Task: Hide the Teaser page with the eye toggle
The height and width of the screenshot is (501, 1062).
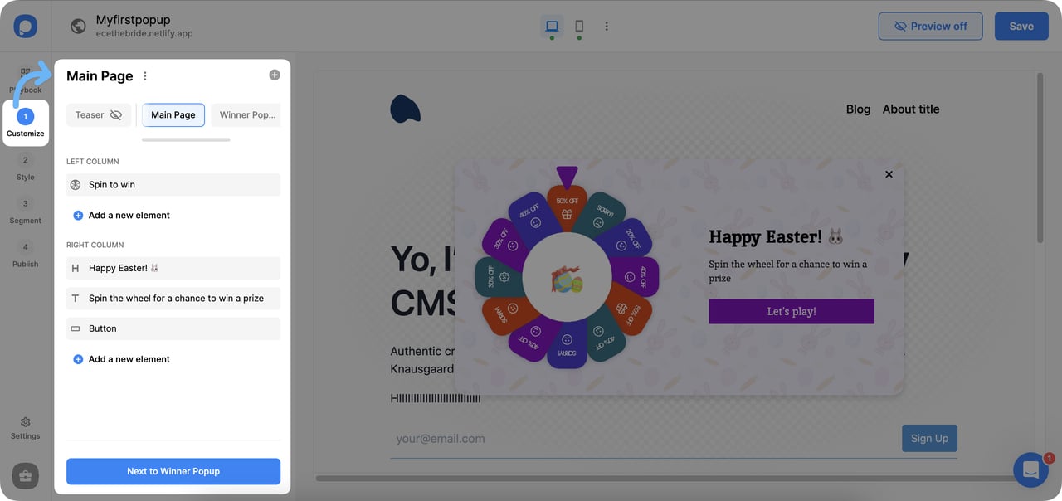Action: [116, 114]
